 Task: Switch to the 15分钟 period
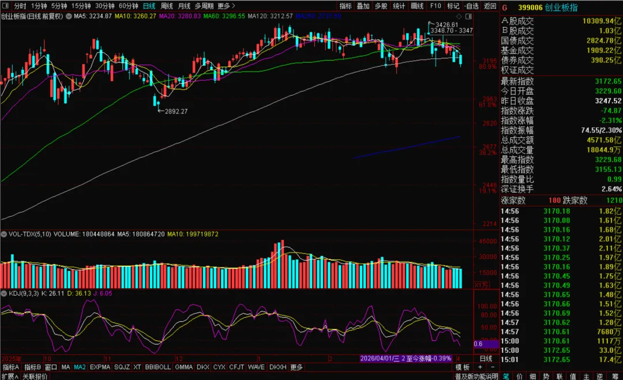(81, 6)
